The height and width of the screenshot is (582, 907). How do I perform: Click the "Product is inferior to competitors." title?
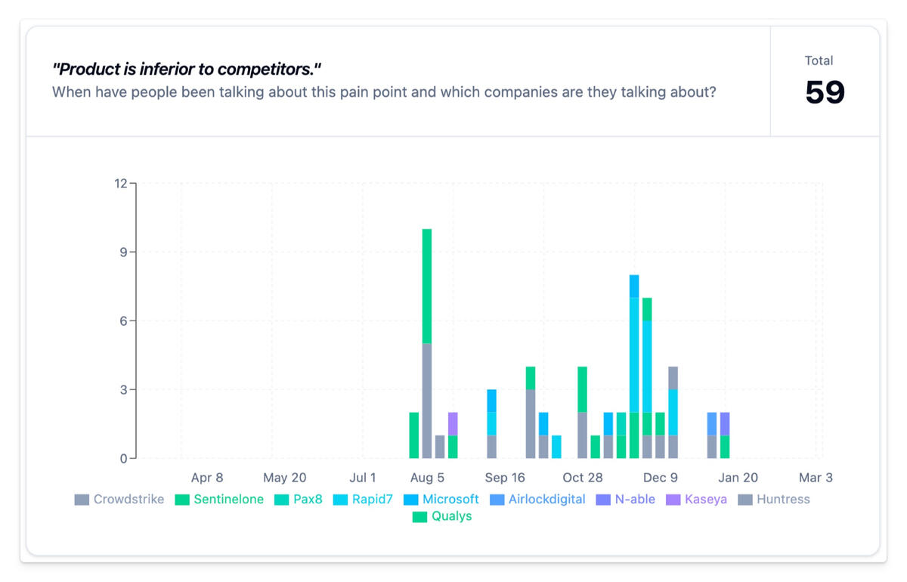tap(187, 70)
